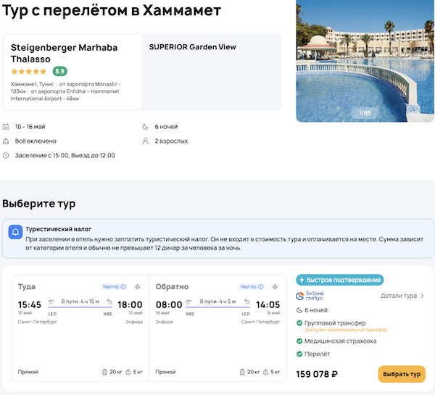This screenshot has width=435, height=395.
Task: Click the lightning Быстрое подтверждение badge
Action: point(339,280)
